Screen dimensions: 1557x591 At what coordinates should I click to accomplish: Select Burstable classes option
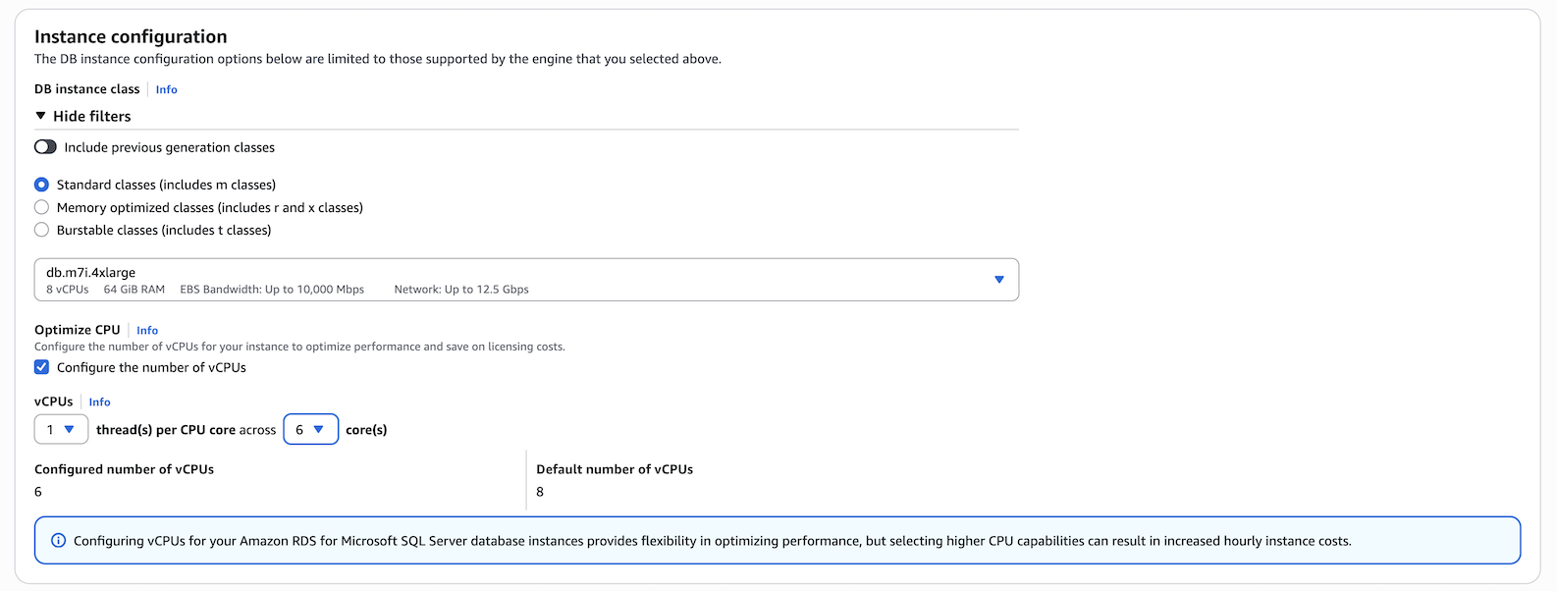pyautogui.click(x=41, y=230)
